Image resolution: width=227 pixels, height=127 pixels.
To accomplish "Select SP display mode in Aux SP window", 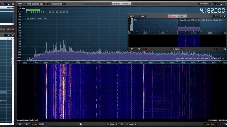I will pos(132,49).
